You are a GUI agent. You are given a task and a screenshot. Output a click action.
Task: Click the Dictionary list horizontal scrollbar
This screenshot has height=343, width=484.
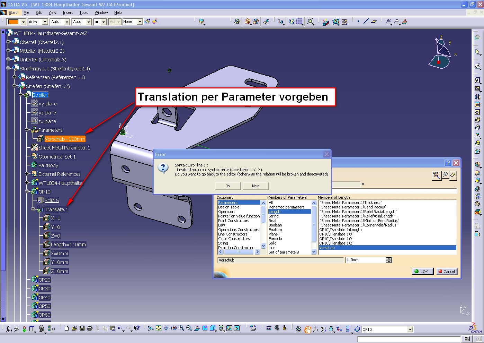click(x=239, y=252)
